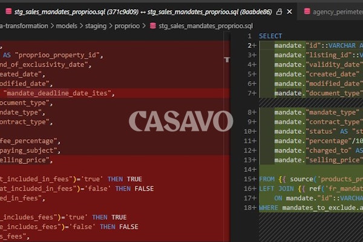
Task: Click mandate."document_type" on line 7
Action: click(319, 93)
